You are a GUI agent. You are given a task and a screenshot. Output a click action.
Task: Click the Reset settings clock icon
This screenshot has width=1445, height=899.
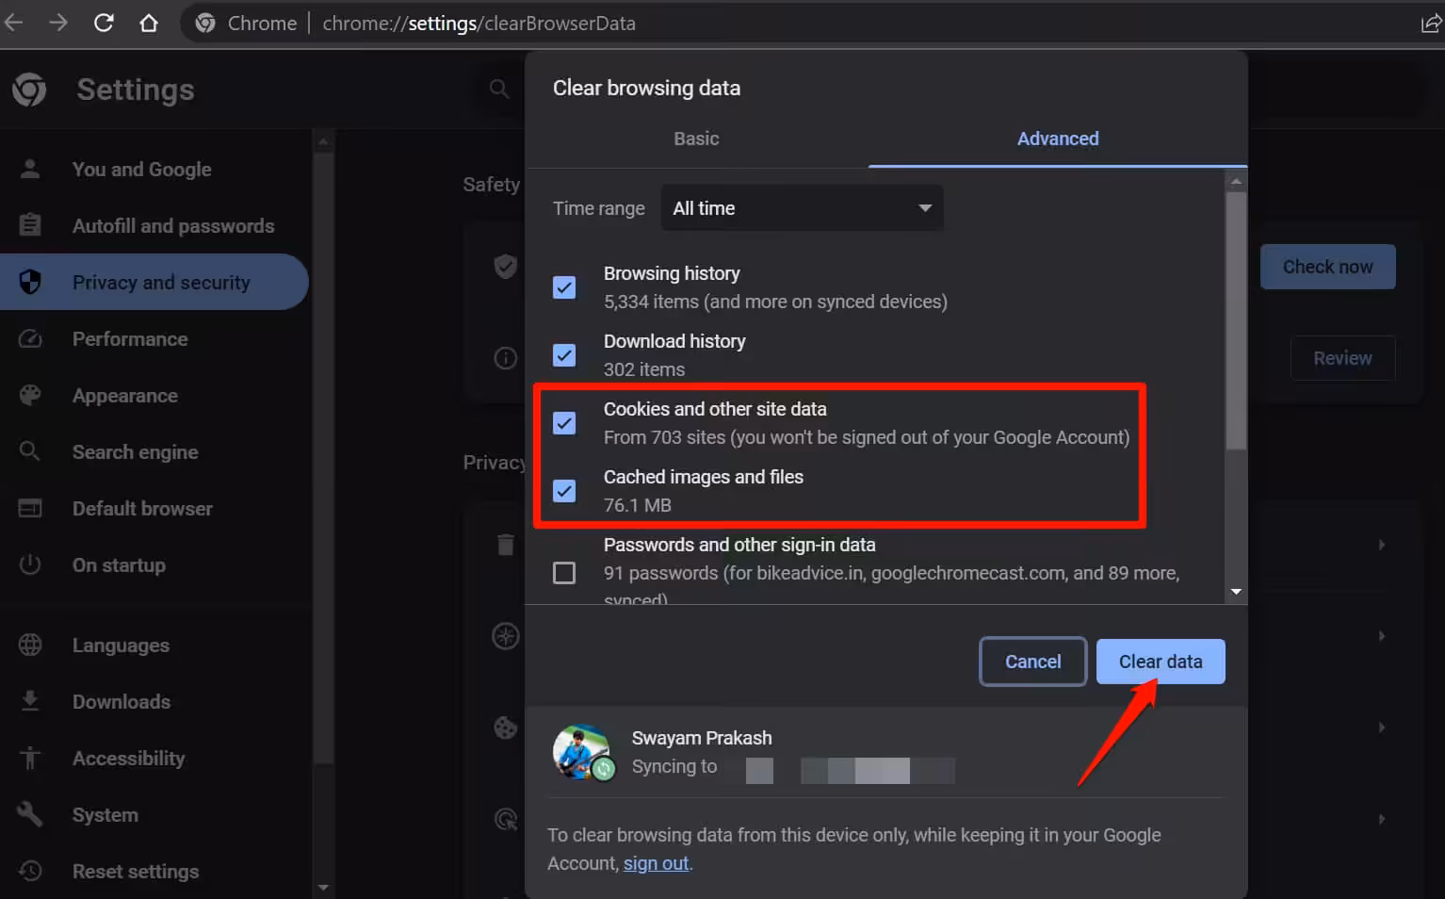(30, 871)
